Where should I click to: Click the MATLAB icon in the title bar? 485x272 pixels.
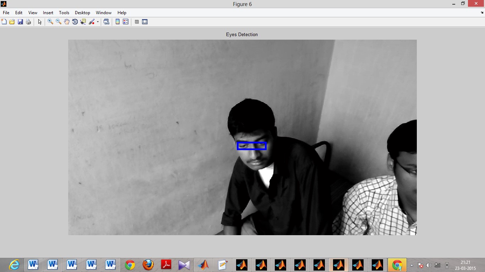point(4,4)
